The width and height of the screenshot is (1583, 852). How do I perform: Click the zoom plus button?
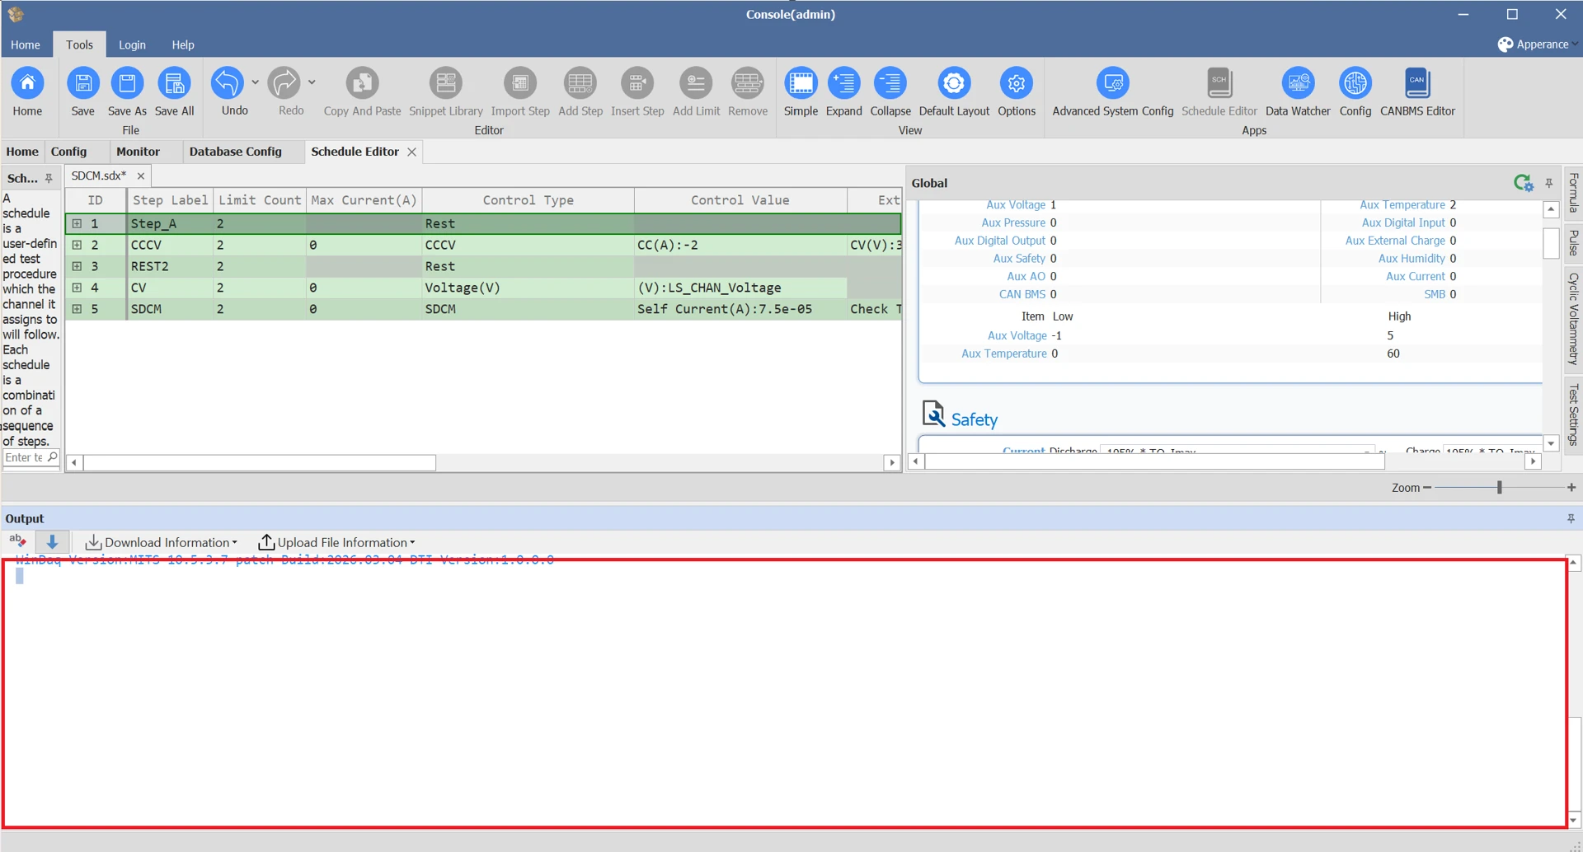(1571, 488)
